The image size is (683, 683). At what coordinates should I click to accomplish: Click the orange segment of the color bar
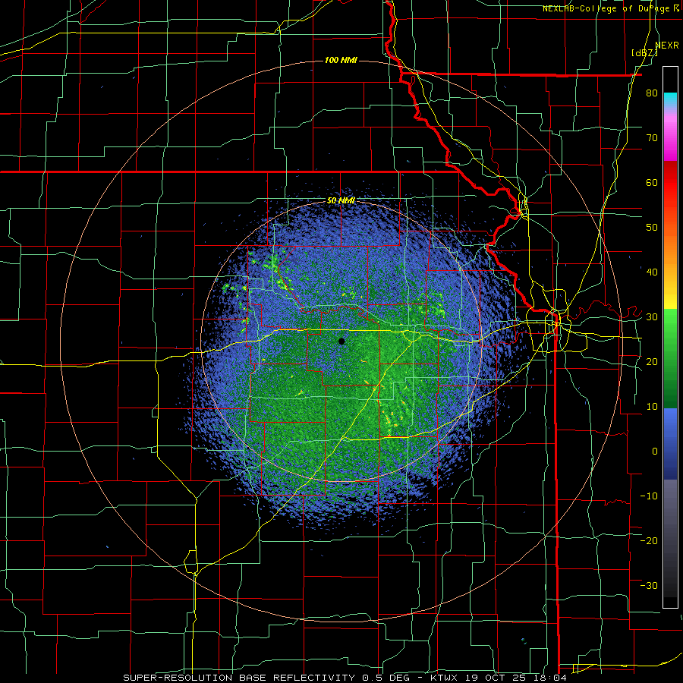click(670, 250)
